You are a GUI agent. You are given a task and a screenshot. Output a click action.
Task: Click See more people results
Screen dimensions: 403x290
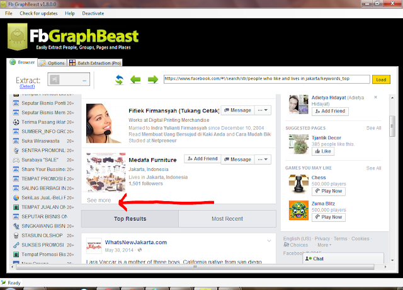point(99,200)
